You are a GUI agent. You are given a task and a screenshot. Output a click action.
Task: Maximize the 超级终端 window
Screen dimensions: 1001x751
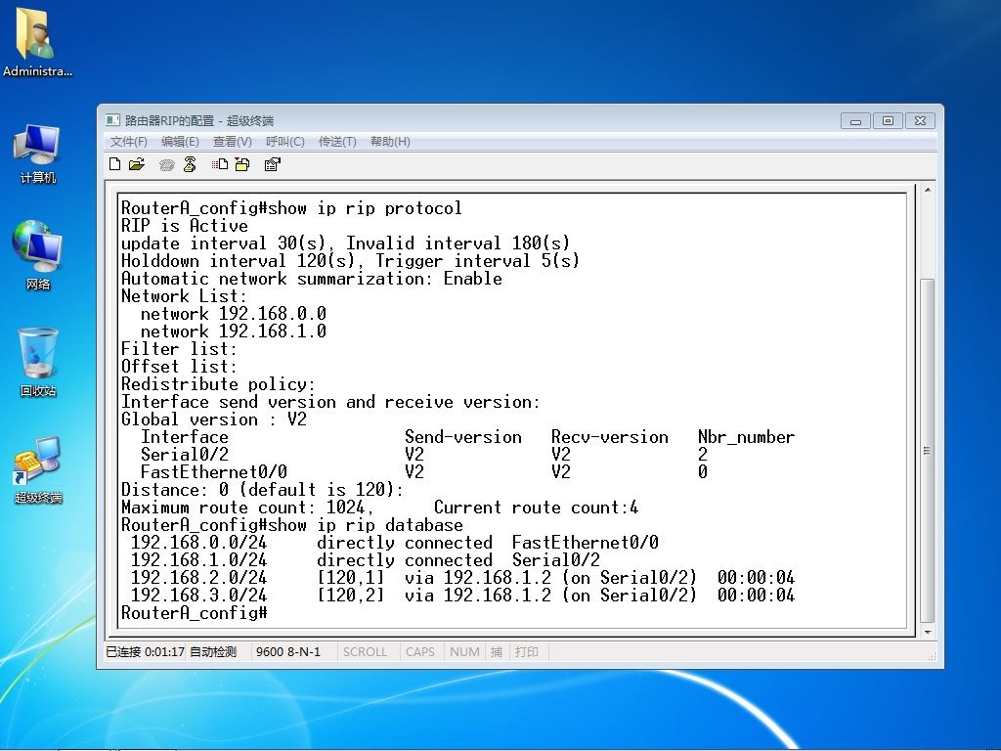(x=888, y=120)
